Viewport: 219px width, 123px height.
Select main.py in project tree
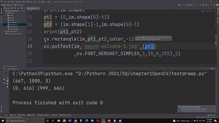pyautogui.click(x=11, y=20)
